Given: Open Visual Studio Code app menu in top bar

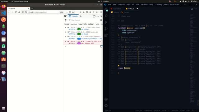Looking at the screenshot, I should pyautogui.click(x=20, y=1).
